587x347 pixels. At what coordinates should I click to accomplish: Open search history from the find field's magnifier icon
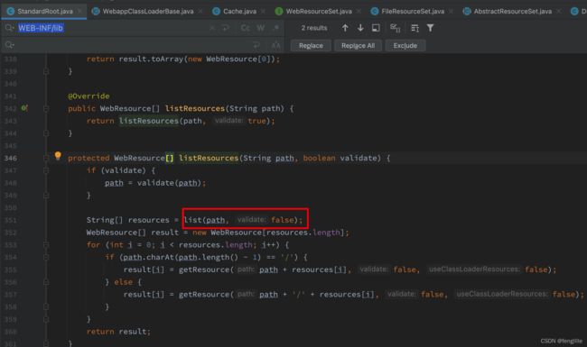pyautogui.click(x=9, y=28)
